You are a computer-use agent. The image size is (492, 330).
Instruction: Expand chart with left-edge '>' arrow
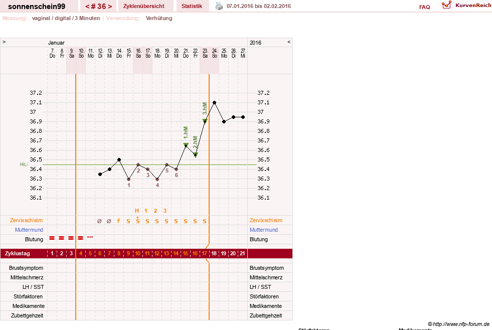[4, 42]
